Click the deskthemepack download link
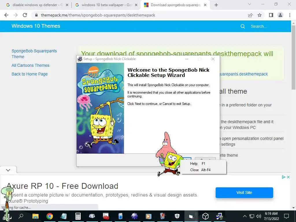The height and width of the screenshot is (222, 296). (244, 74)
